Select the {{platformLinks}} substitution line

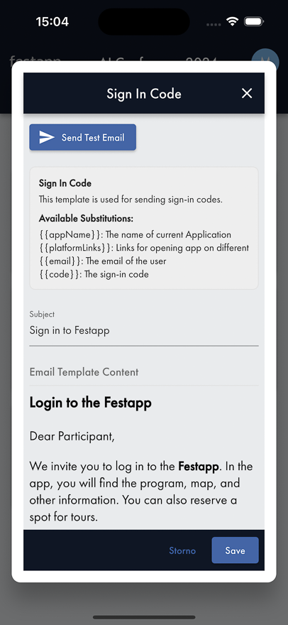point(144,248)
